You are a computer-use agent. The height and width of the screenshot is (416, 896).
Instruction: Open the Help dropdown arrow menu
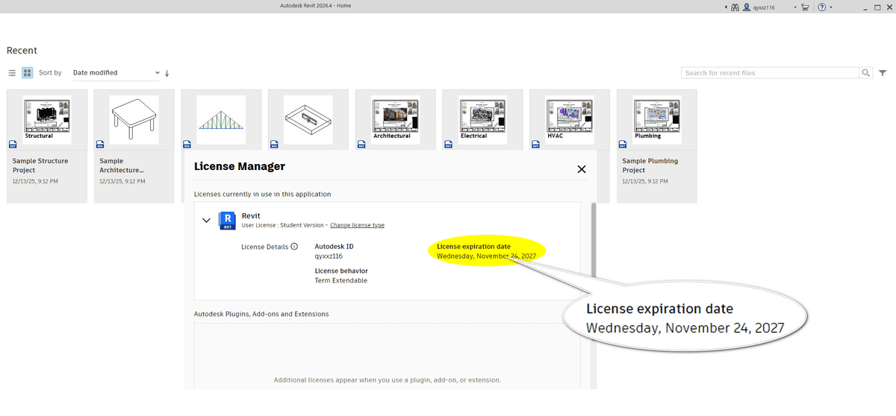coord(831,7)
